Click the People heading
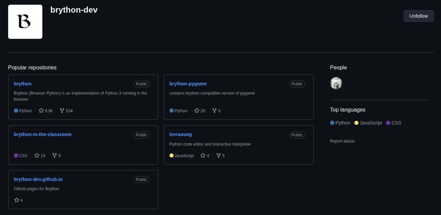Screen dimensions: 441x215 [338, 67]
